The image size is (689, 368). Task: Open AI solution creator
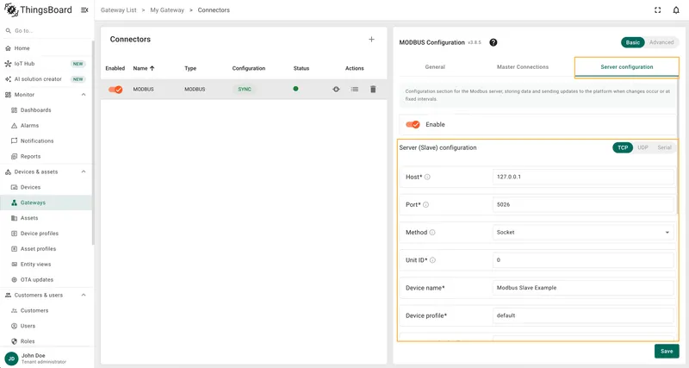(x=47, y=79)
